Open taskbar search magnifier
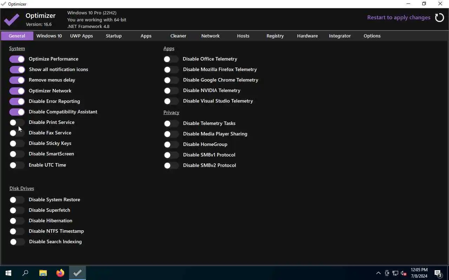 (x=25, y=273)
